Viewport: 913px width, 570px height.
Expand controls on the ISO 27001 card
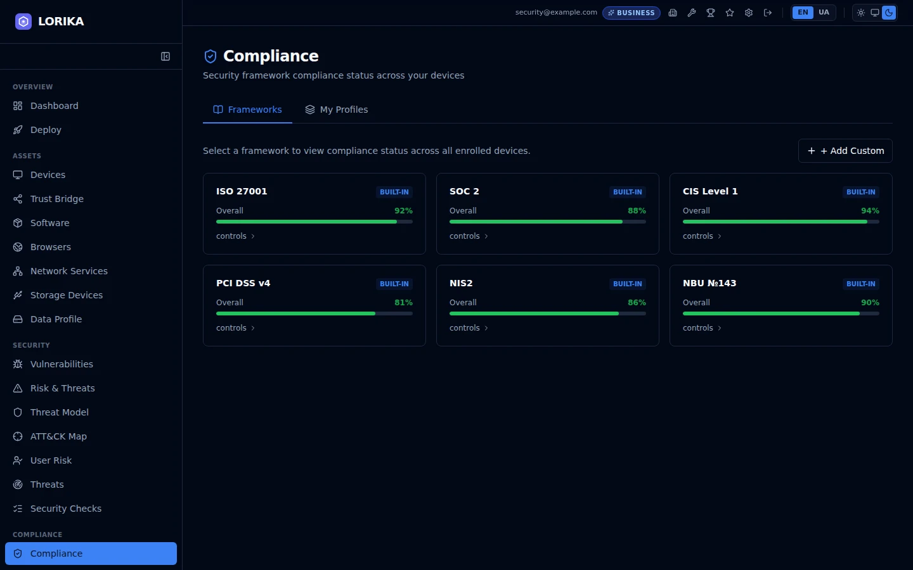236,236
